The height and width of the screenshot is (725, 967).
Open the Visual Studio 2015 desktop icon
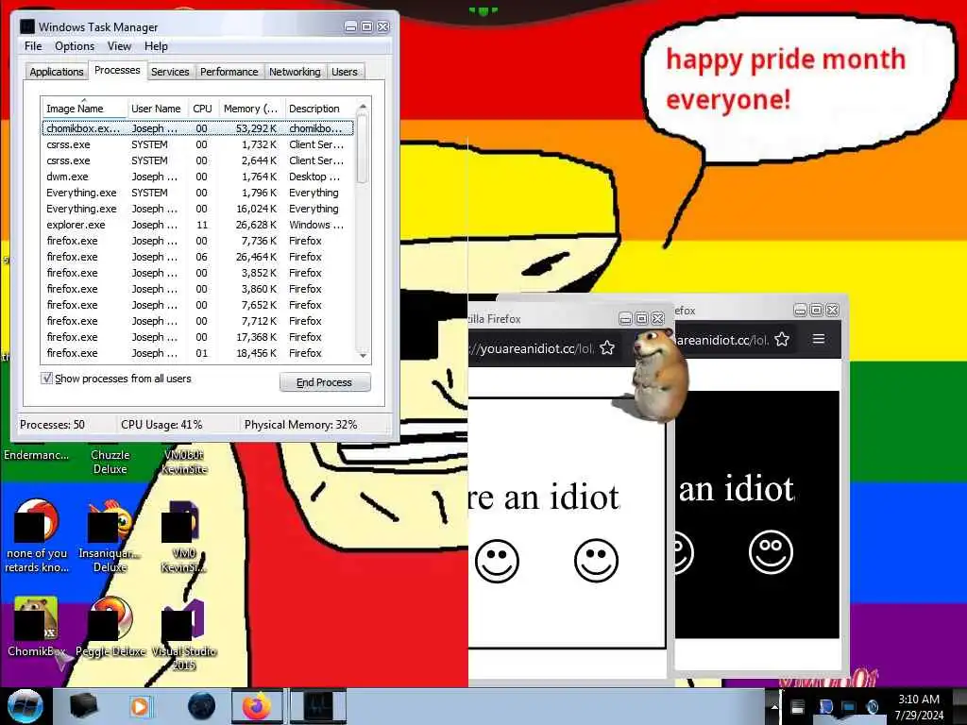point(184,633)
